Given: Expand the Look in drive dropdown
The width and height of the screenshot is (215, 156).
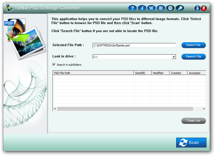Looking at the screenshot, I should tap(174, 57).
